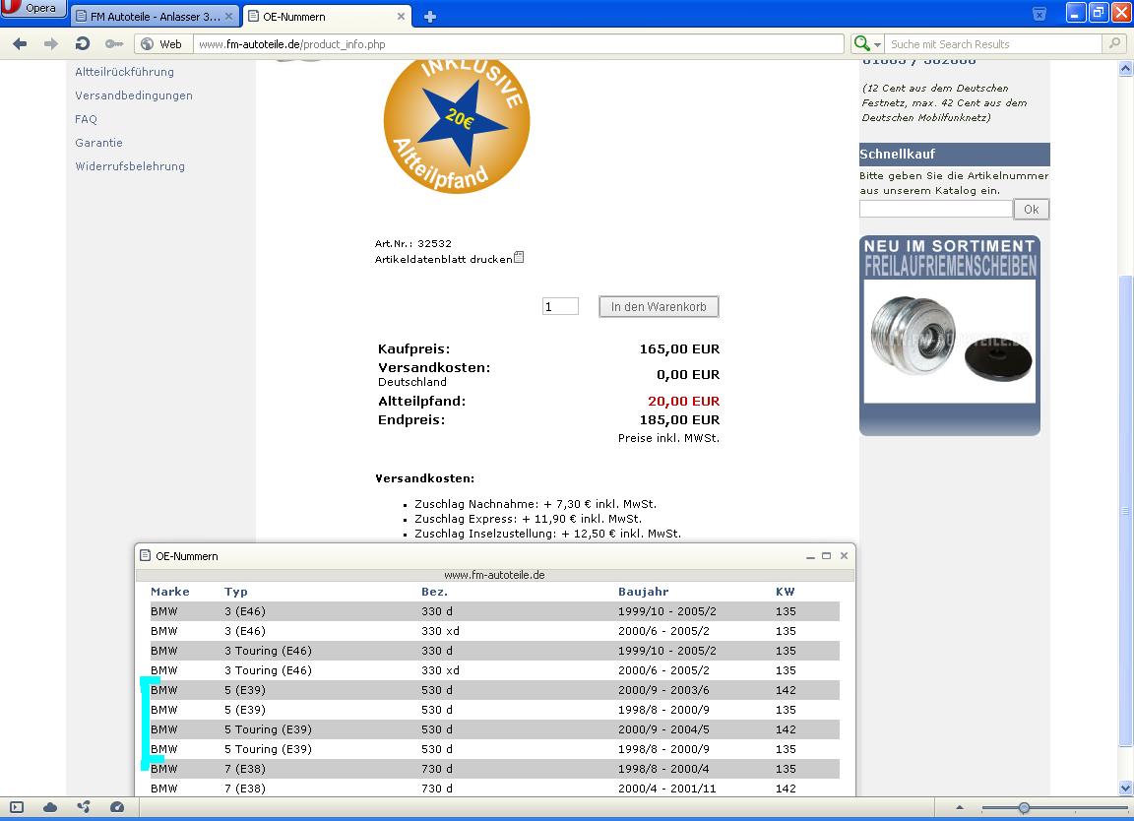Click the print icon beside Artikeldatenblatt drucken

click(x=519, y=258)
